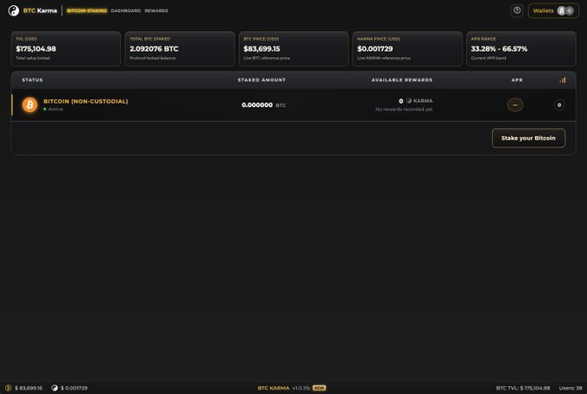The width and height of the screenshot is (587, 394).
Task: Click the $175,104.98 TVL value
Action: click(x=36, y=49)
